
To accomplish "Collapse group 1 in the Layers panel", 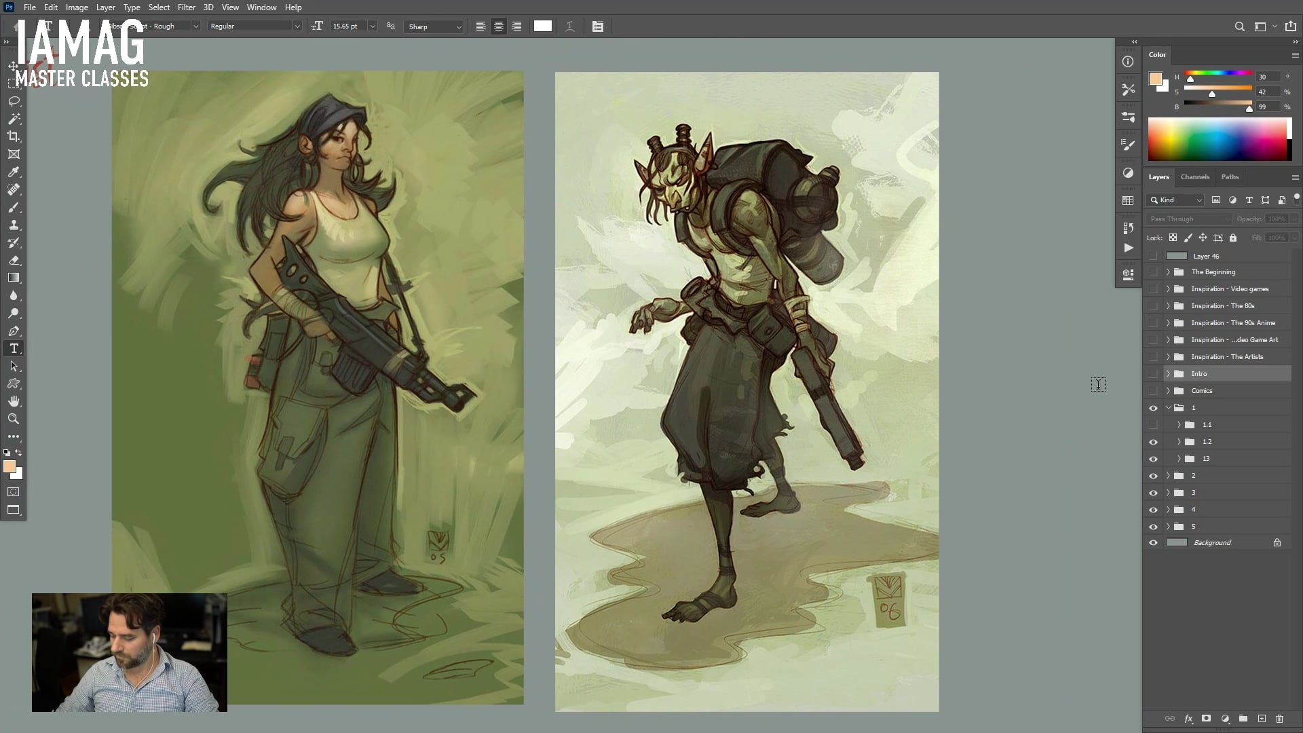I will tap(1169, 408).
